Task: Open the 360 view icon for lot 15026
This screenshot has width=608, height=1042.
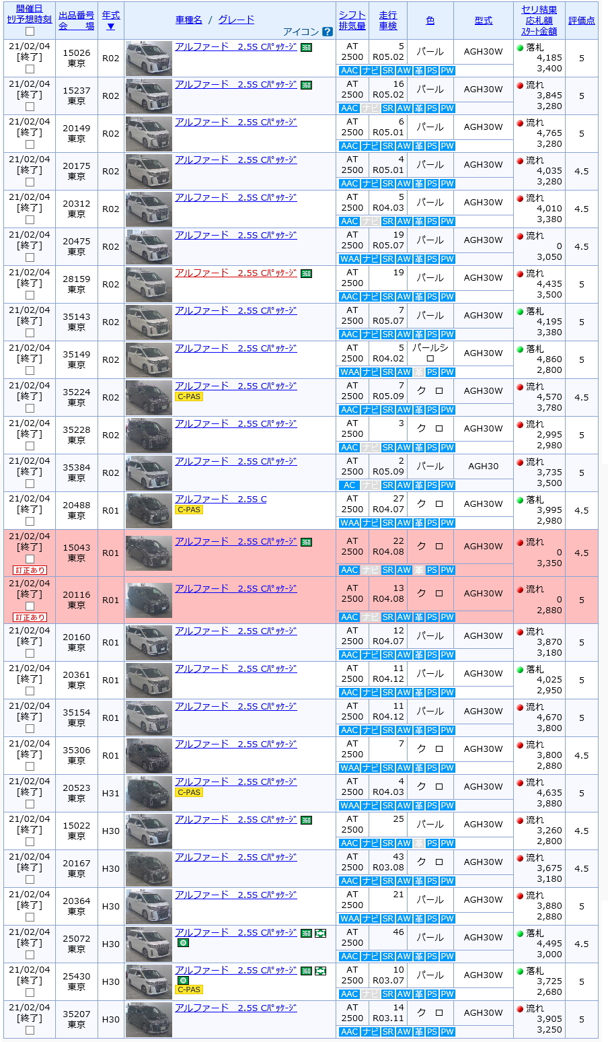Action: pos(306,48)
